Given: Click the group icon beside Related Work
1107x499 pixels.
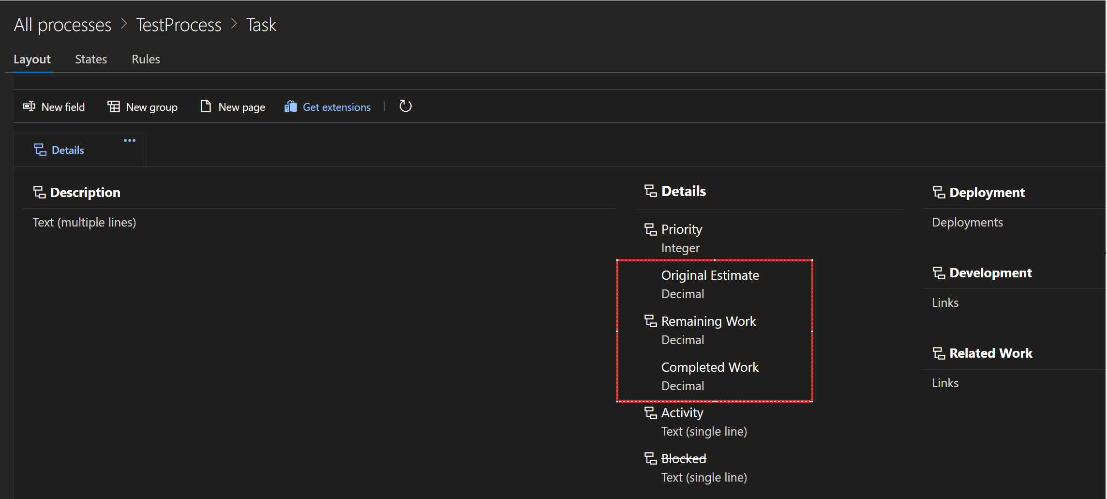Looking at the screenshot, I should pyautogui.click(x=938, y=353).
